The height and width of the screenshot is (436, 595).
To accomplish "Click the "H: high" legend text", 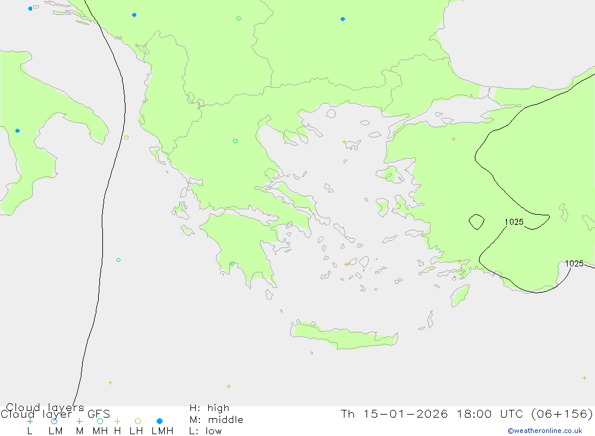I will (x=209, y=408).
